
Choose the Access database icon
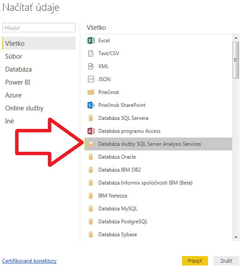pyautogui.click(x=91, y=131)
